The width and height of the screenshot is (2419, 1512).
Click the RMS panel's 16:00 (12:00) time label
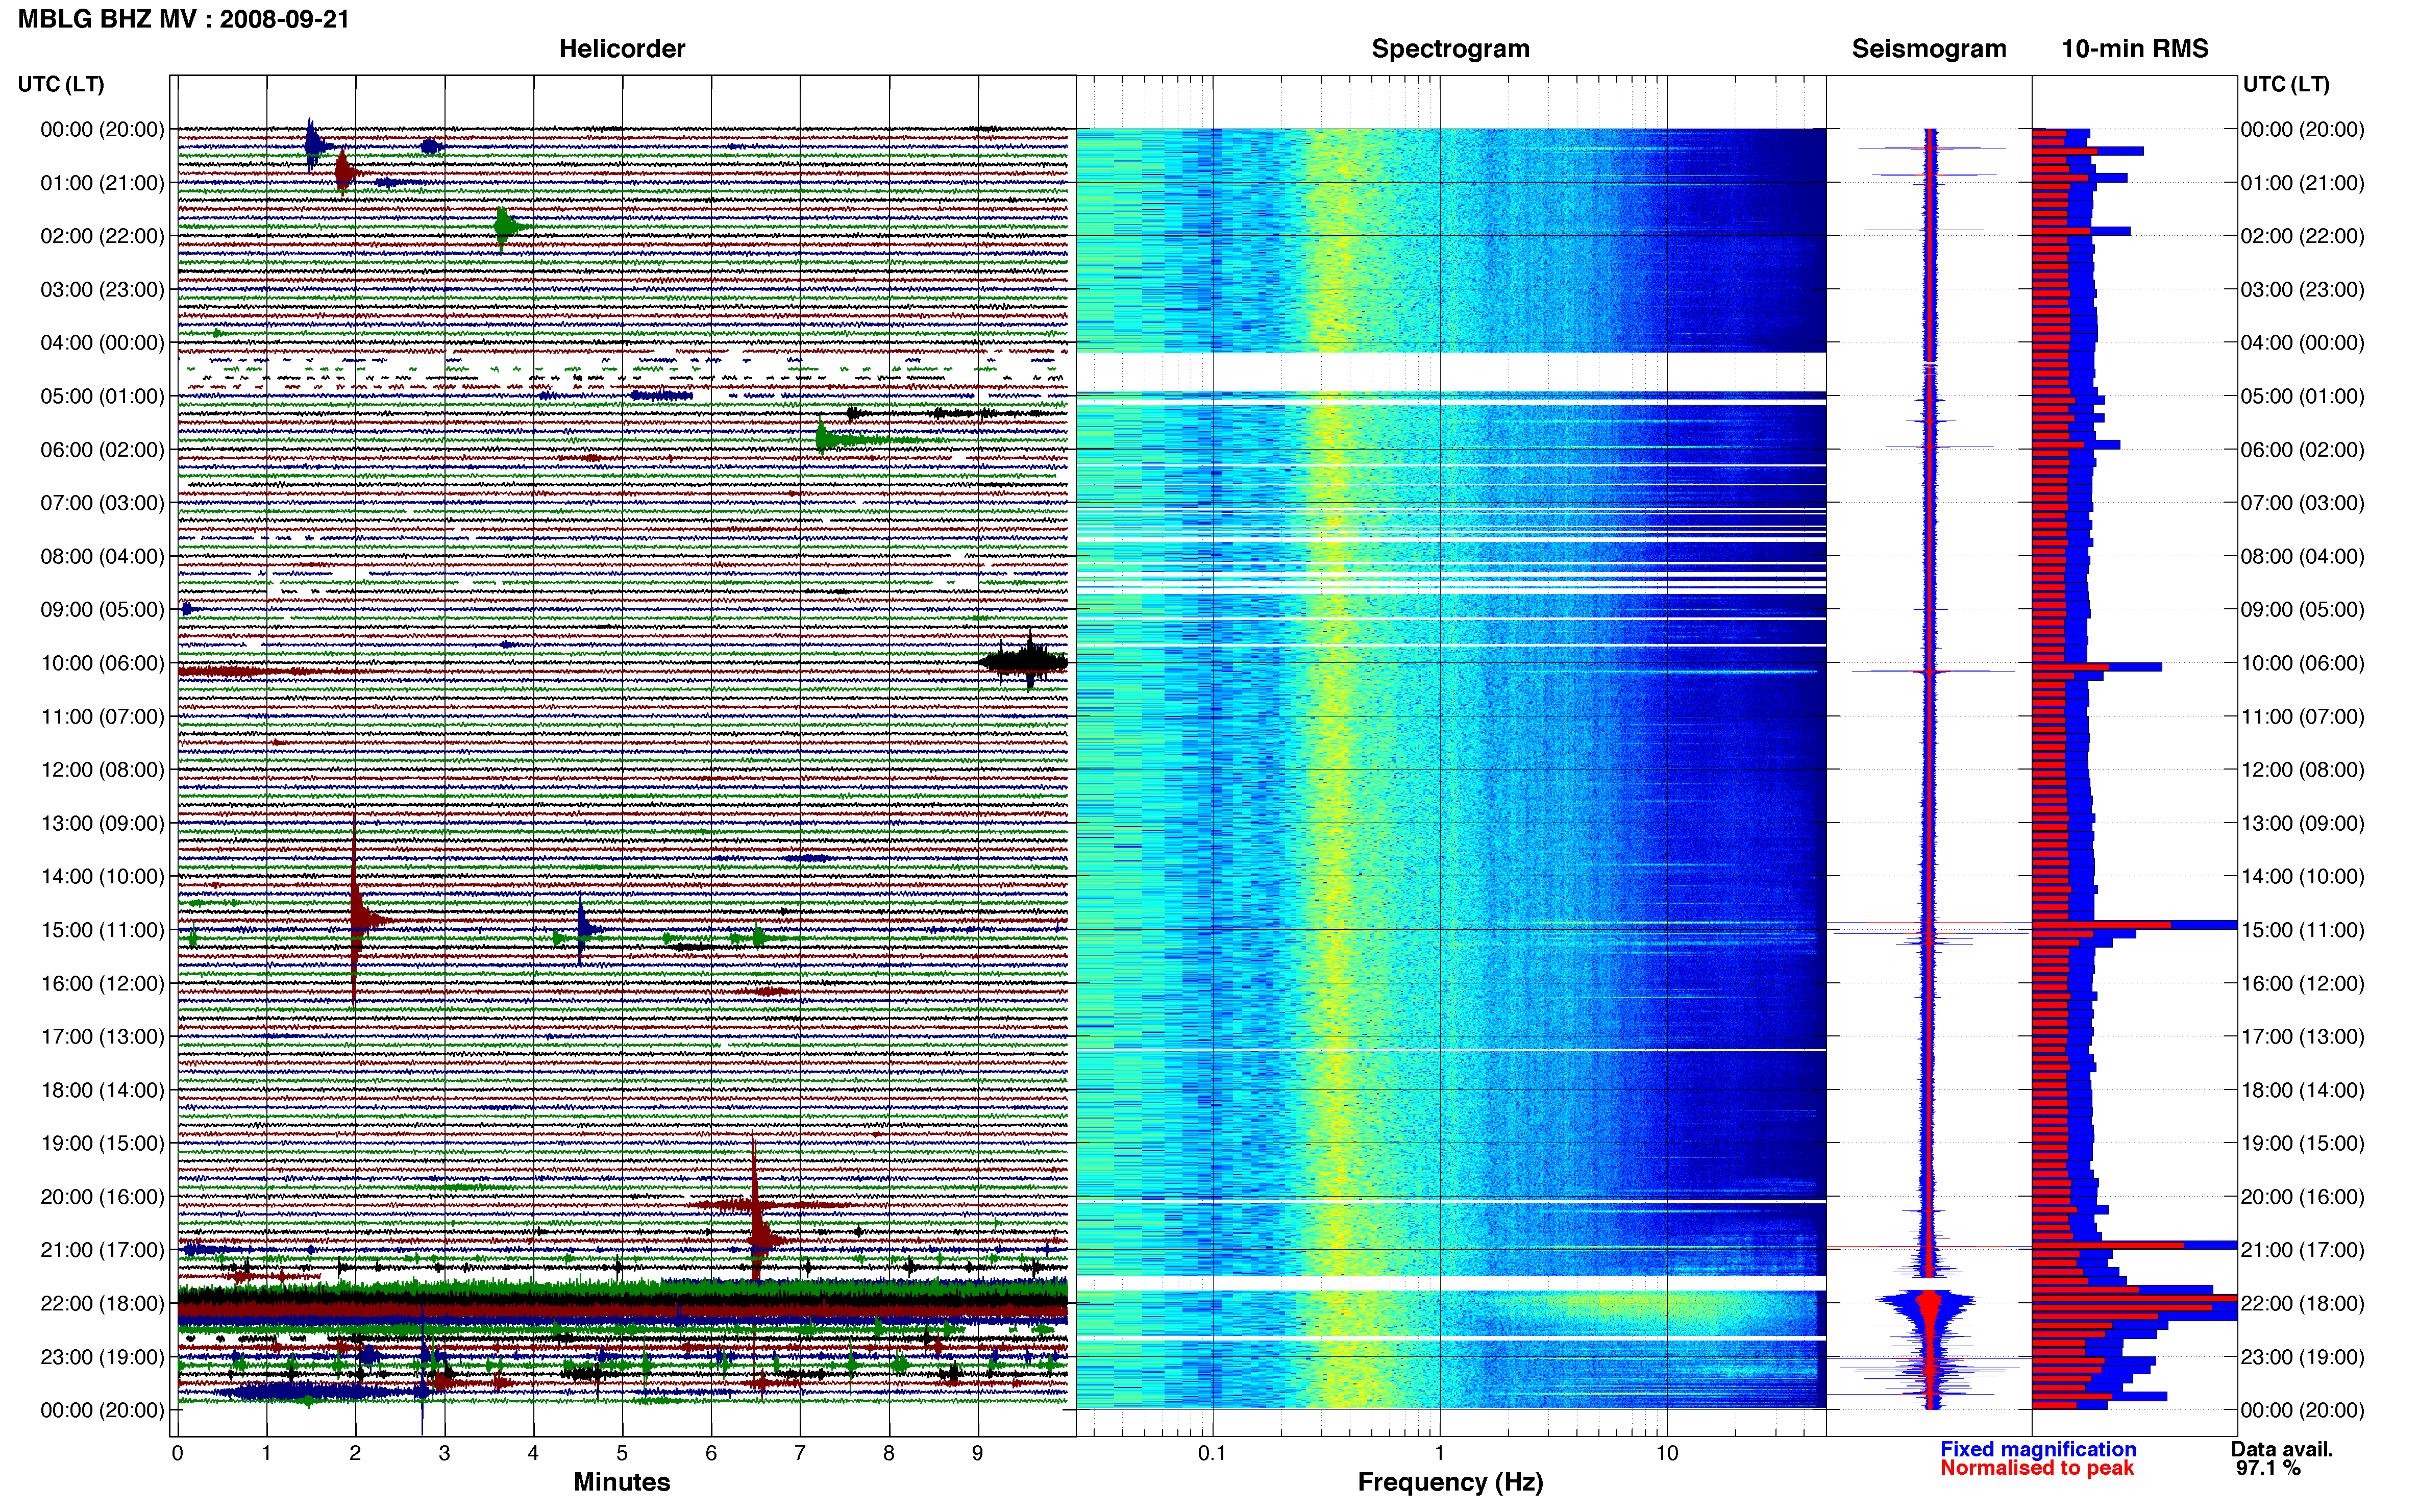coord(2302,983)
